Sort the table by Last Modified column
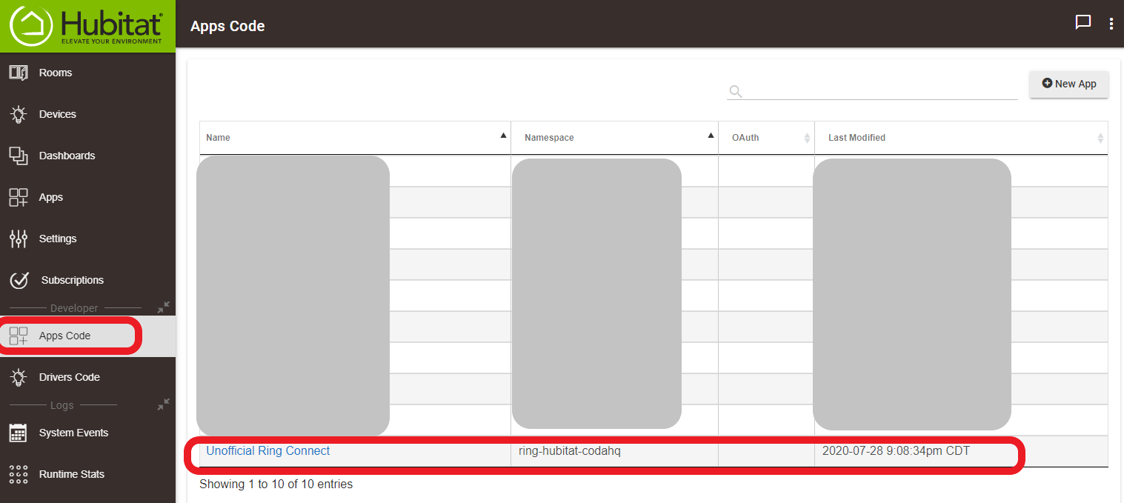This screenshot has width=1124, height=503. click(x=961, y=138)
